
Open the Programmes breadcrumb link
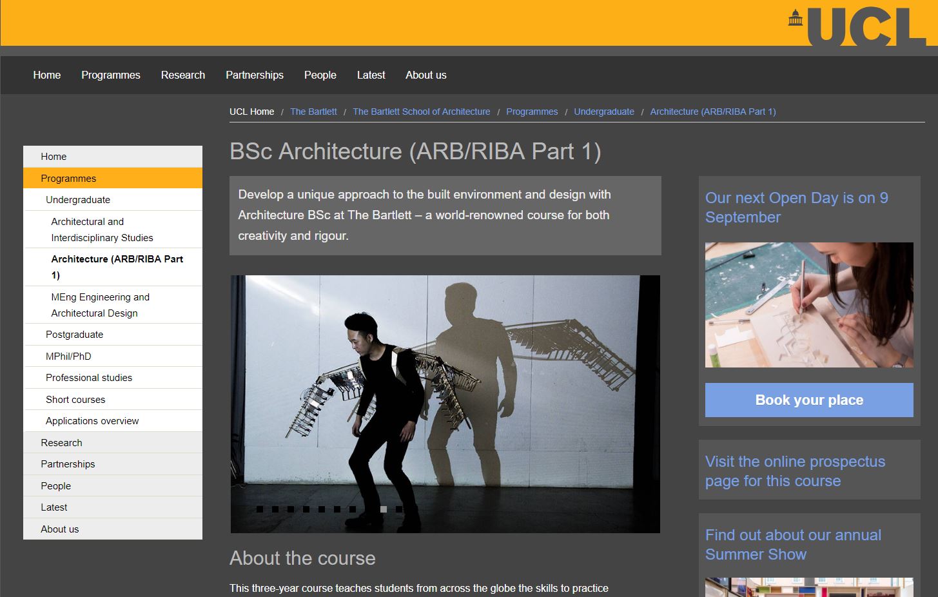(x=532, y=112)
